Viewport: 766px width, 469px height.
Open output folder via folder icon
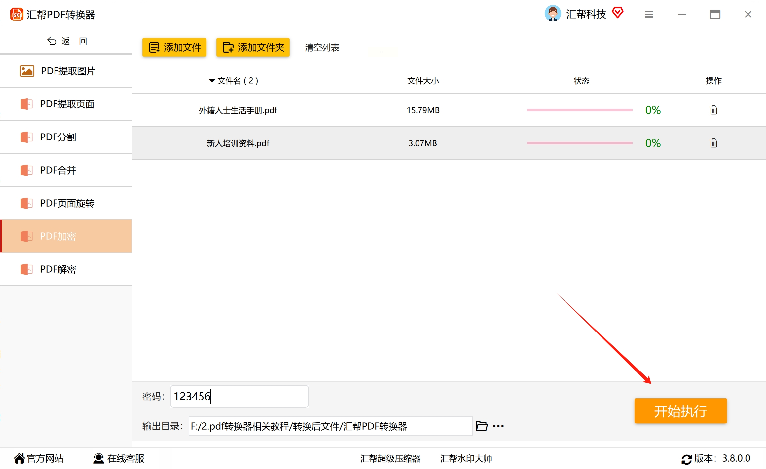[481, 426]
